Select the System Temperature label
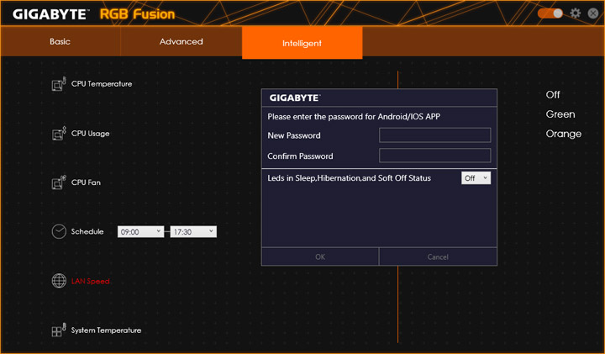The image size is (605, 354). (106, 330)
